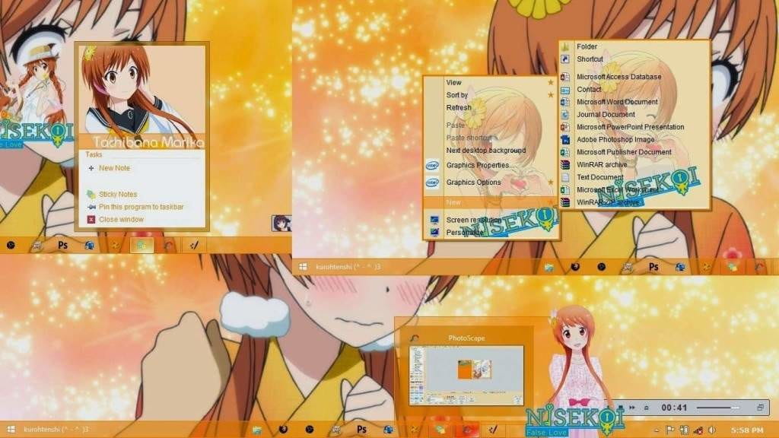Open File Explorer from the taskbar
This screenshot has width=779, height=438.
click(x=256, y=429)
